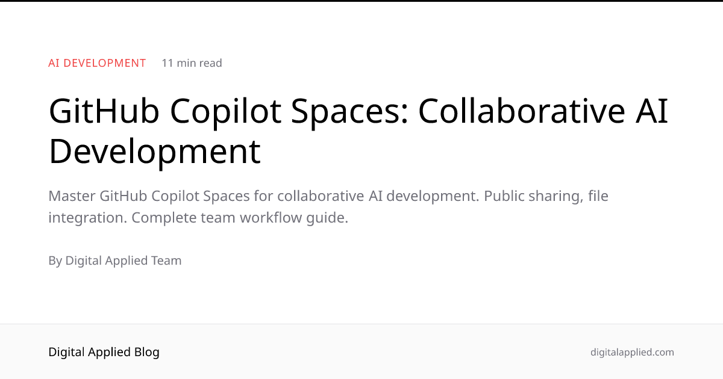Click Digital Applied Blog in the footer
Viewport: 723px width, 379px height.
104,352
